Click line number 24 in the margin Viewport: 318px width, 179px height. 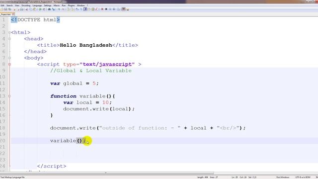(x=2, y=166)
